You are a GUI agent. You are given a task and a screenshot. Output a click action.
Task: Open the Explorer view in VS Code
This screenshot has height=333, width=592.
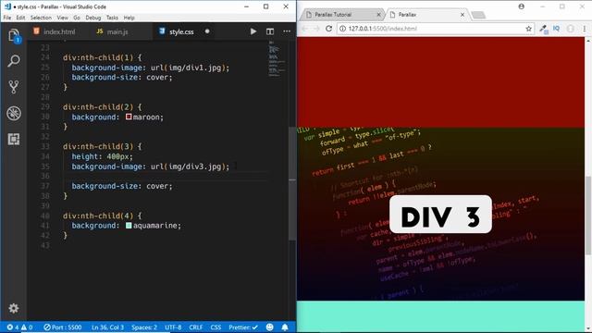click(14, 35)
